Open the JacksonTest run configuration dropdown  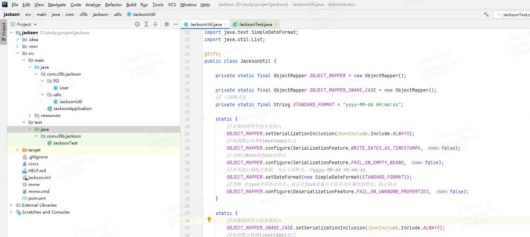(513, 14)
